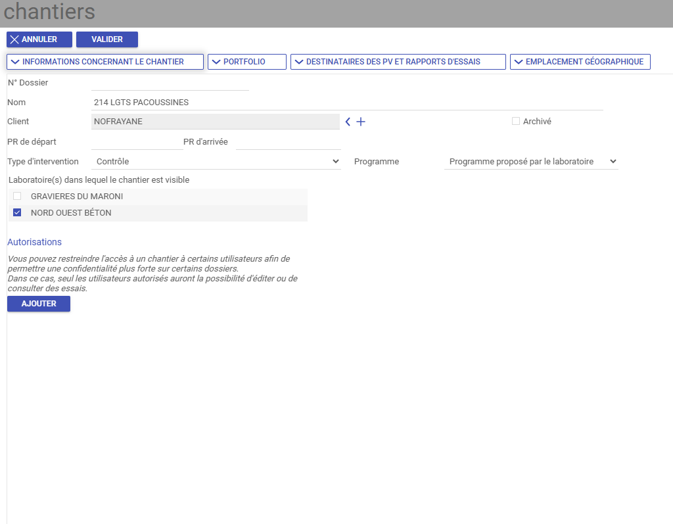This screenshot has height=524, width=673.
Task: Click the N° Dossier input field
Action: point(170,83)
